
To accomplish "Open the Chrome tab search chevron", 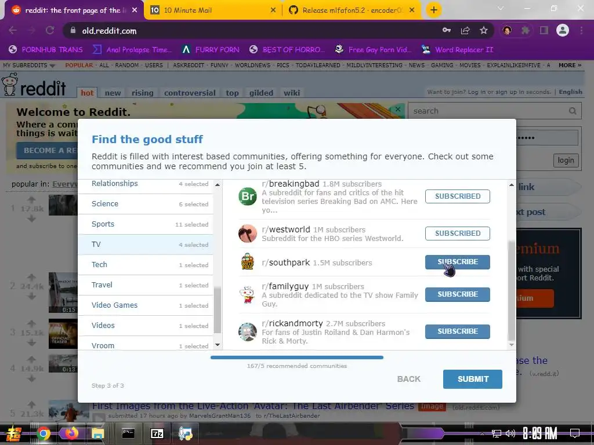I will pos(501,8).
